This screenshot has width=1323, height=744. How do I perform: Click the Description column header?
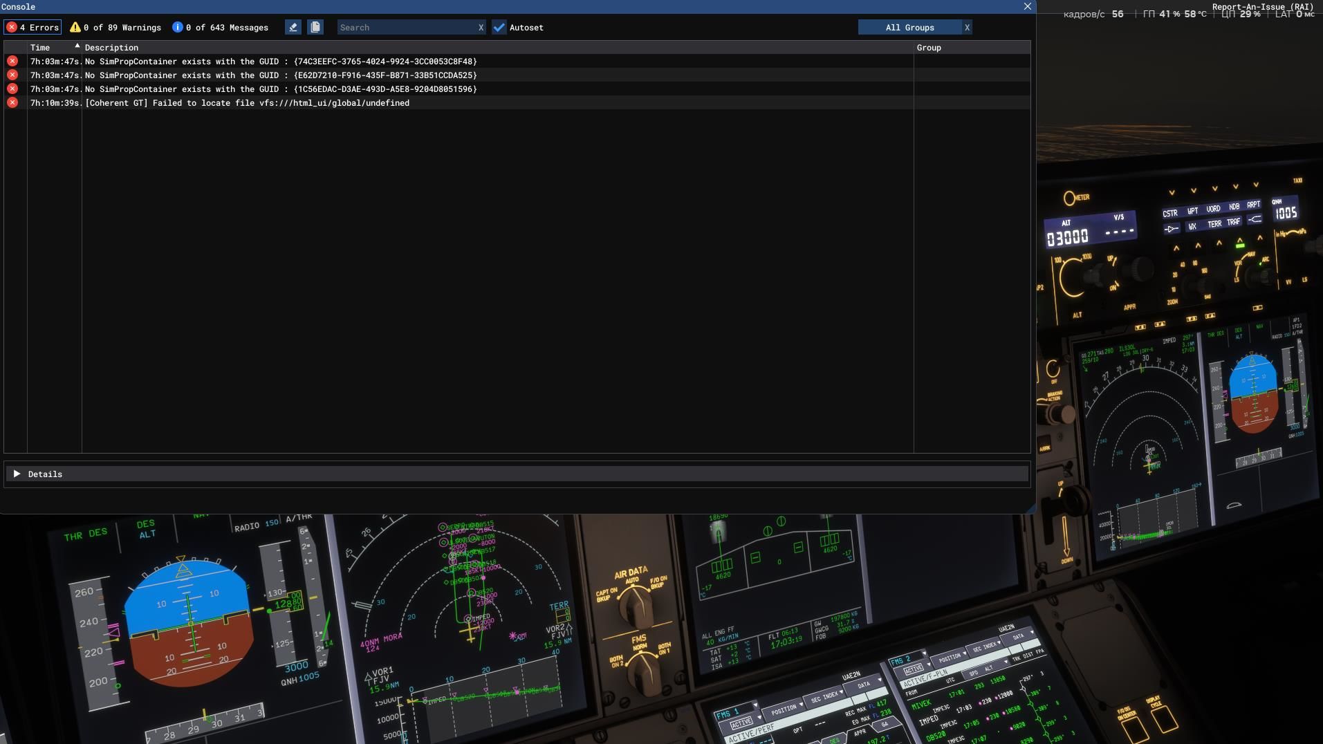[111, 48]
